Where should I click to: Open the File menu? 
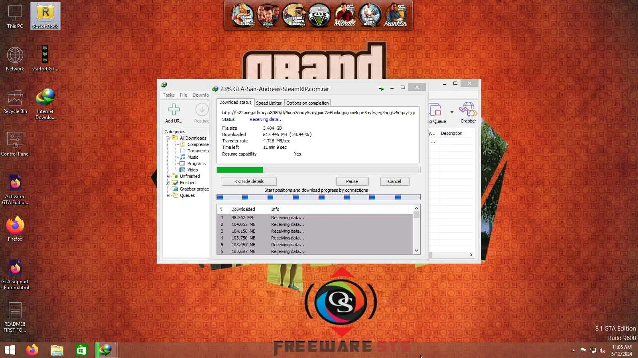pos(183,95)
